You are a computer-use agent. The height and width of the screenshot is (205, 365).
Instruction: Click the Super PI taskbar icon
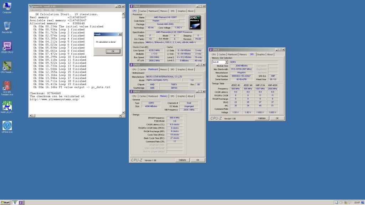[15, 202]
